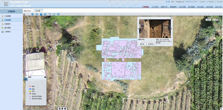This screenshot has height=110, width=223.
Task: Show previous photo in popup arrow
Action: pyautogui.click(x=139, y=29)
